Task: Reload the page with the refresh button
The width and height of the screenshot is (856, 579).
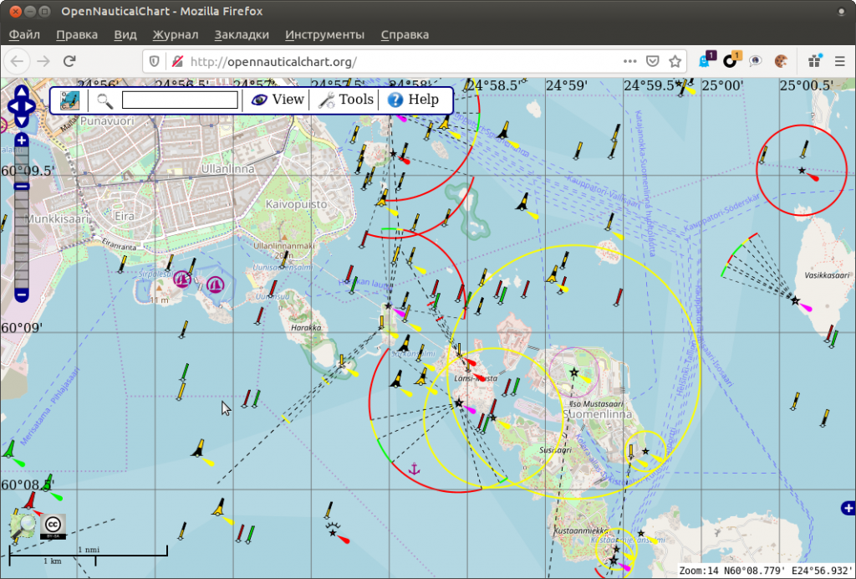Action: pyautogui.click(x=70, y=61)
